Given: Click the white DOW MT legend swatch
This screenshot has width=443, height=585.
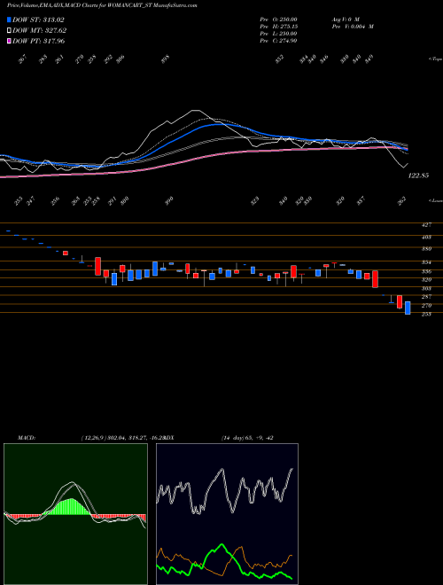Looking at the screenshot, I should (x=10, y=30).
